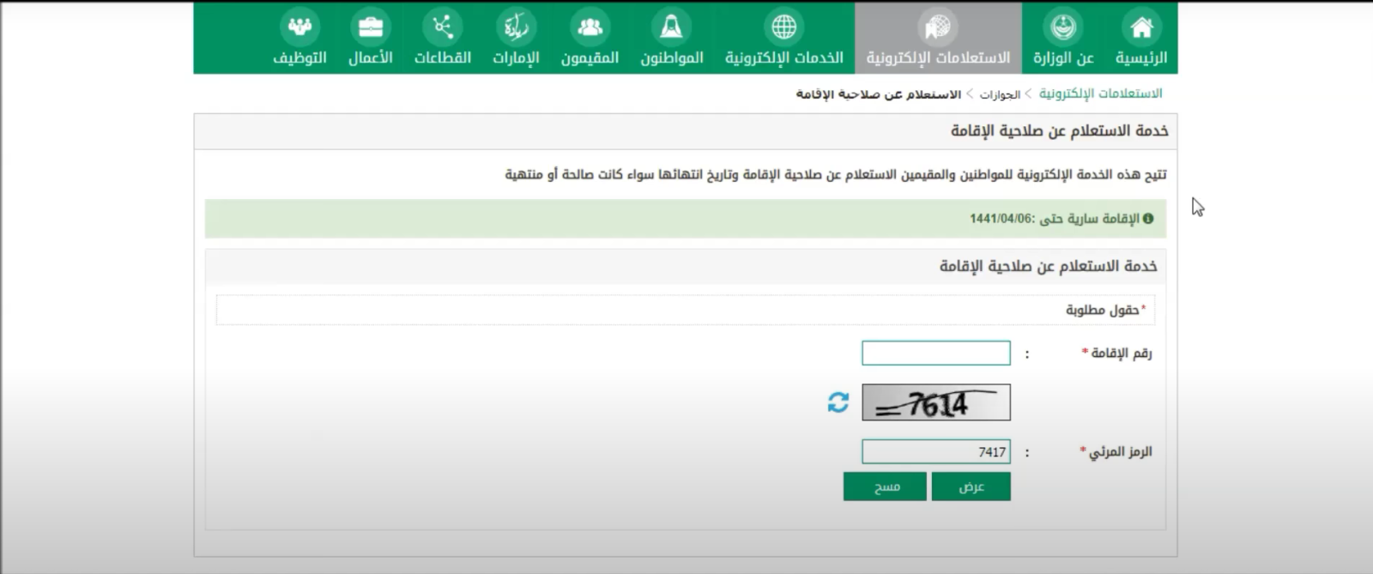This screenshot has height=574, width=1373.
Task: Select المواطنون menu label
Action: tap(672, 57)
